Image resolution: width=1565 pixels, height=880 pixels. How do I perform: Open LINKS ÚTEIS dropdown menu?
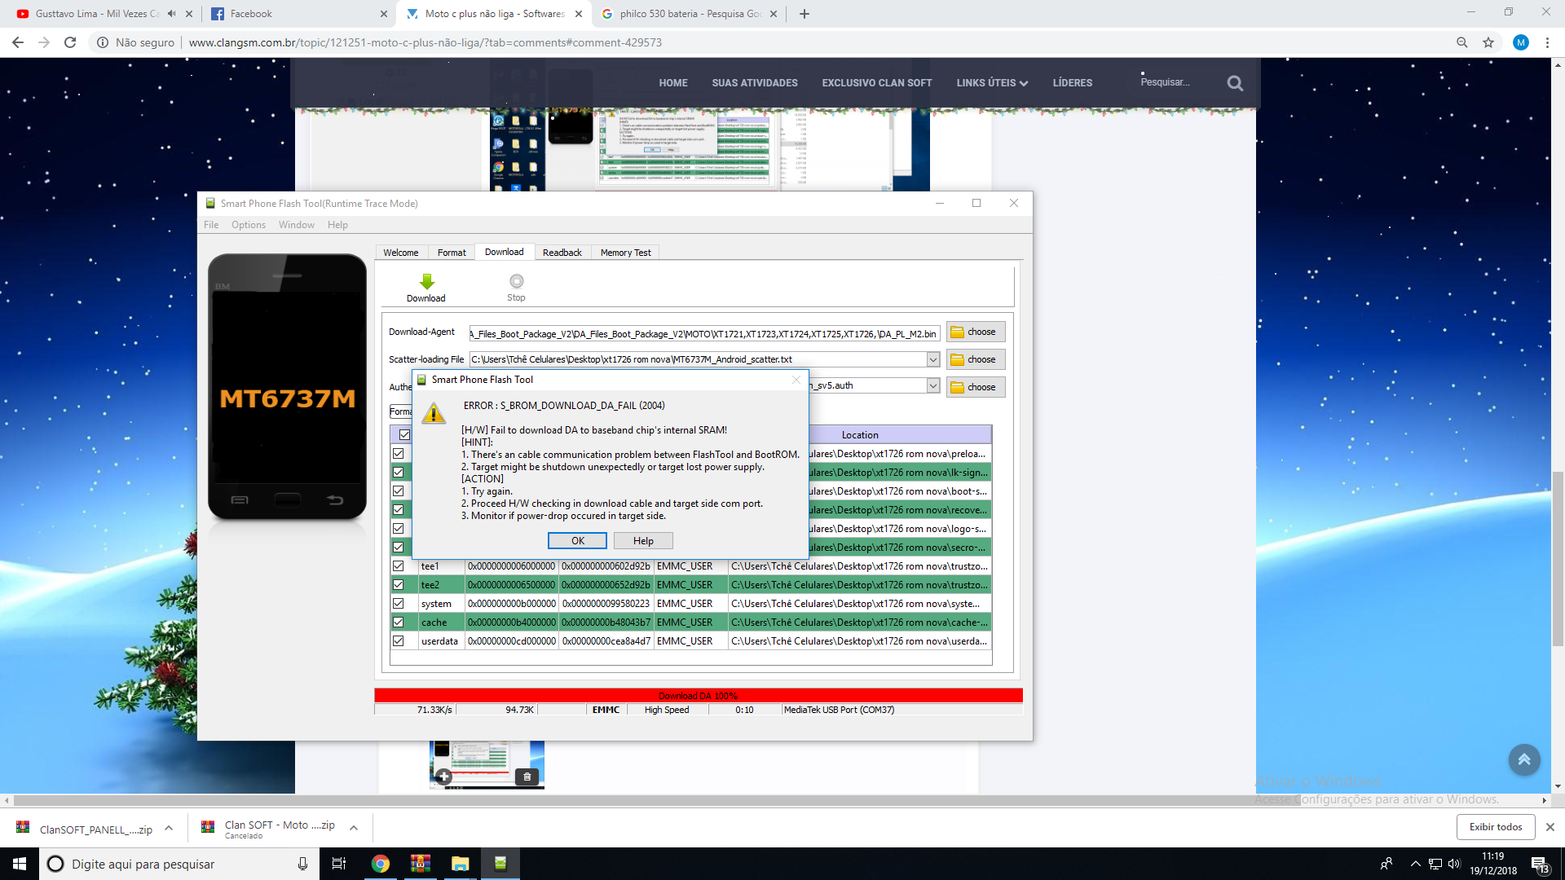(x=992, y=83)
